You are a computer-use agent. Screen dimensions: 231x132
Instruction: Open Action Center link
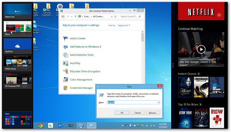(x=78, y=38)
